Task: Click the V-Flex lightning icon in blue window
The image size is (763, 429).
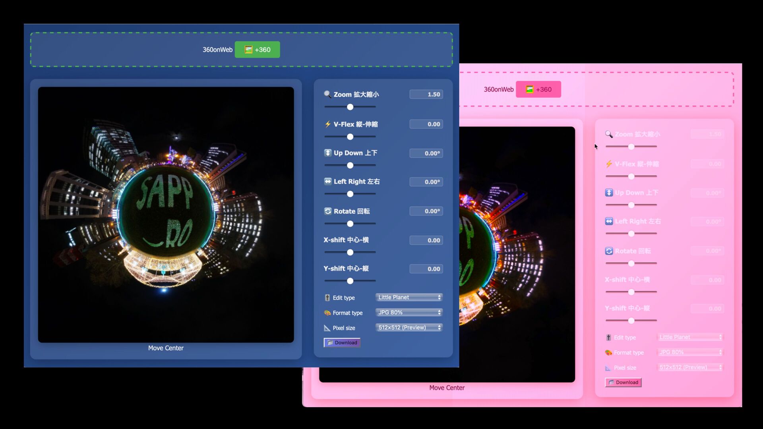Action: pyautogui.click(x=327, y=124)
